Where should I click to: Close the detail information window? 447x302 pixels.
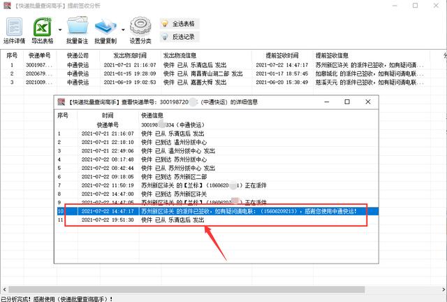(368, 102)
